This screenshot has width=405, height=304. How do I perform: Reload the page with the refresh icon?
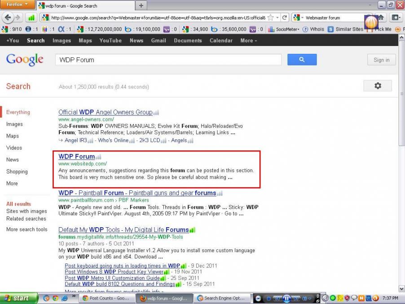pyautogui.click(x=284, y=18)
